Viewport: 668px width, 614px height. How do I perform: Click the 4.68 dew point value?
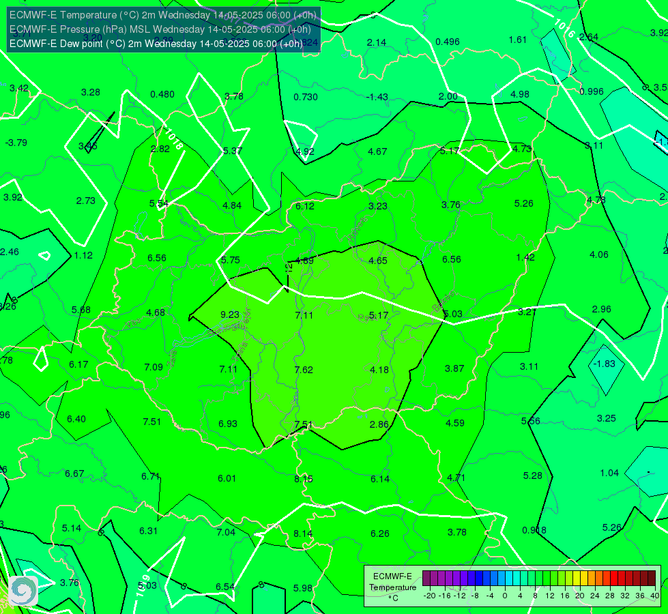pyautogui.click(x=156, y=312)
